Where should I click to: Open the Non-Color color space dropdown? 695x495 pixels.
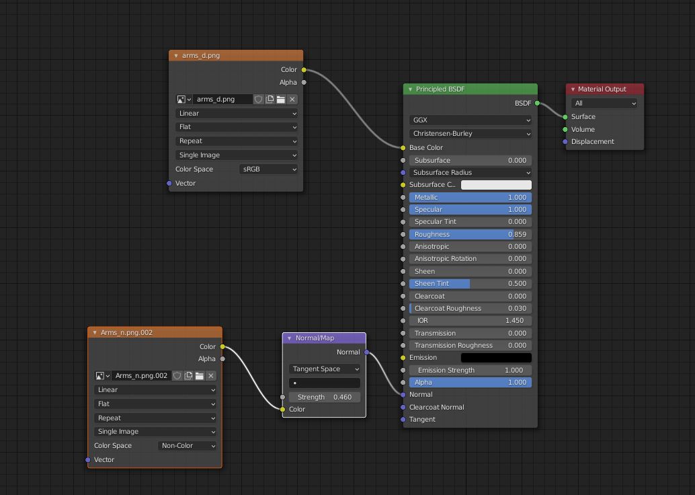tap(187, 446)
